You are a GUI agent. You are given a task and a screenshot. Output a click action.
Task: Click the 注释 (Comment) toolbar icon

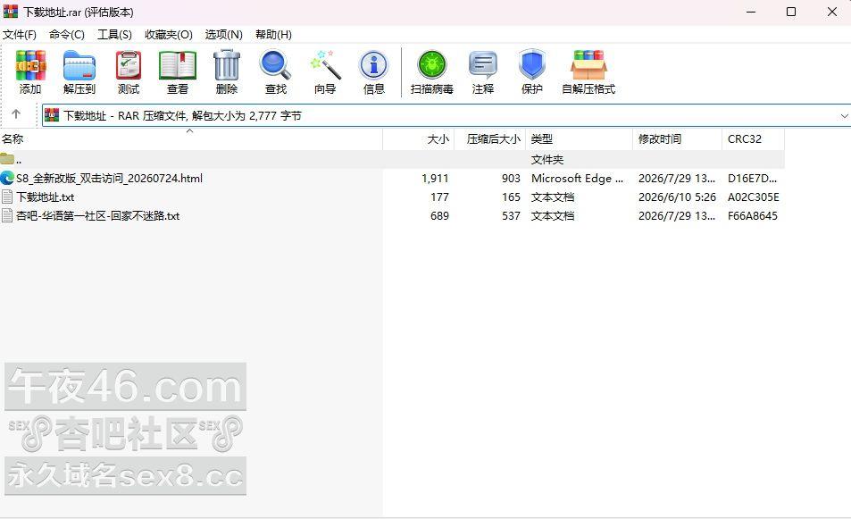[x=483, y=64]
